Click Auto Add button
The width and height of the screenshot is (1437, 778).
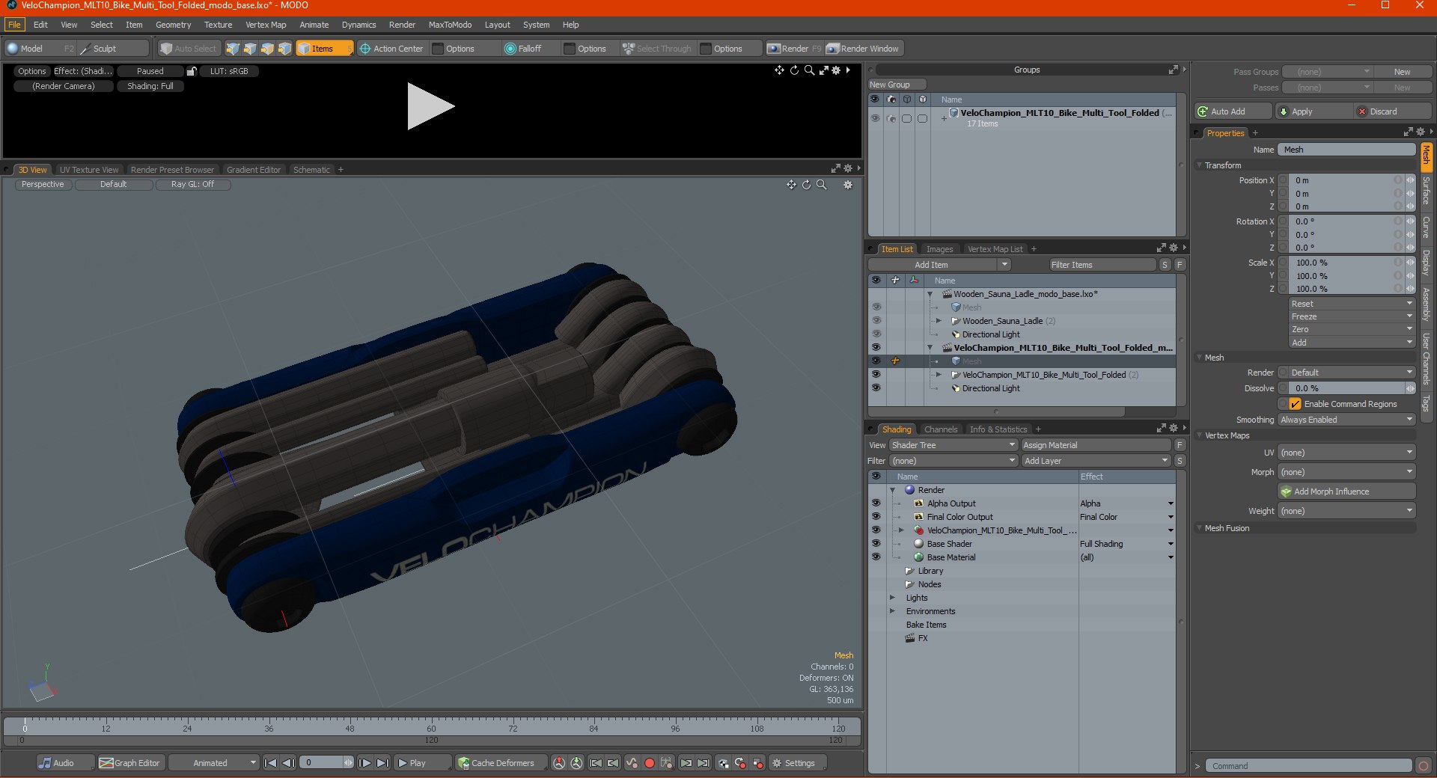[x=1233, y=111]
